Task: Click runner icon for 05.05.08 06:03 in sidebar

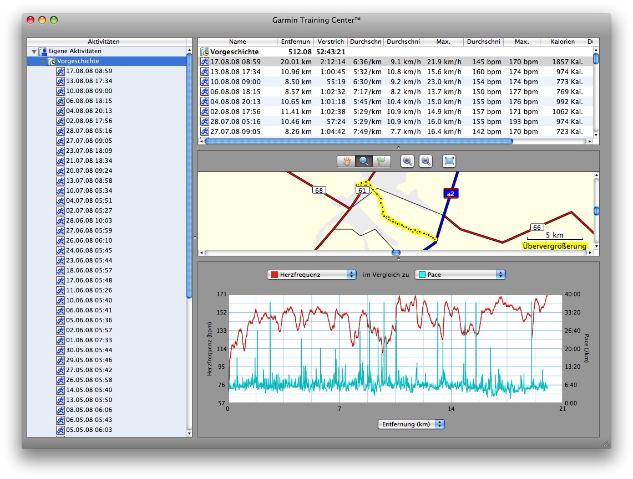Action: pos(60,430)
